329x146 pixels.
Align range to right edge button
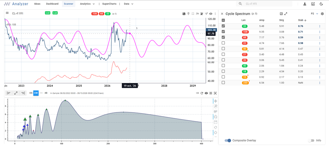23,93
